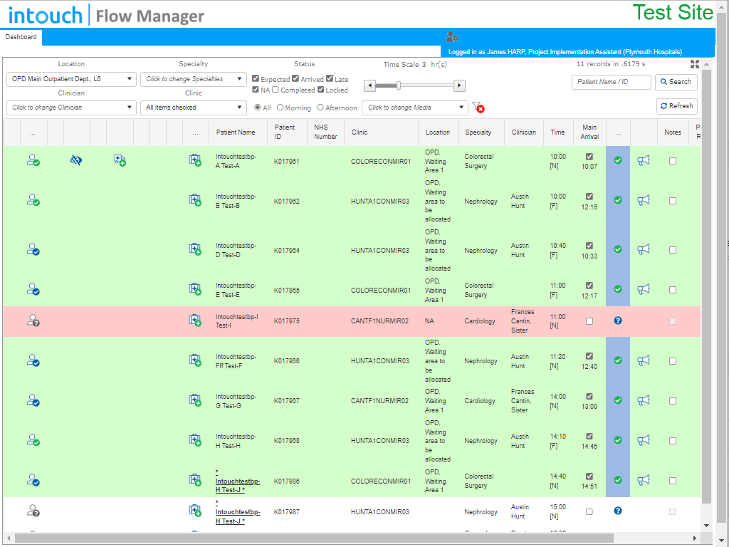
Task: Open the Location dropdown OPD Main Outpatient
Action: (71, 79)
